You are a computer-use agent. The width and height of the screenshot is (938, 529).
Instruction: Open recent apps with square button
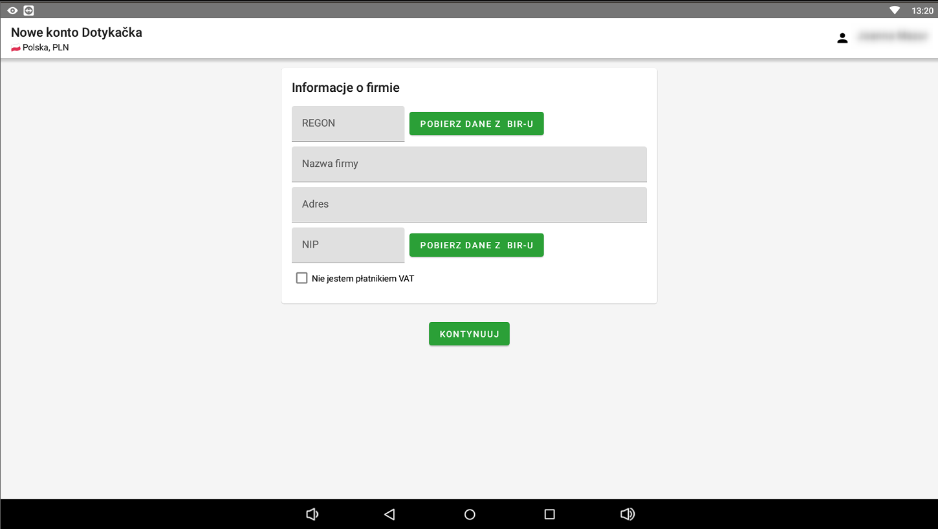click(x=550, y=514)
